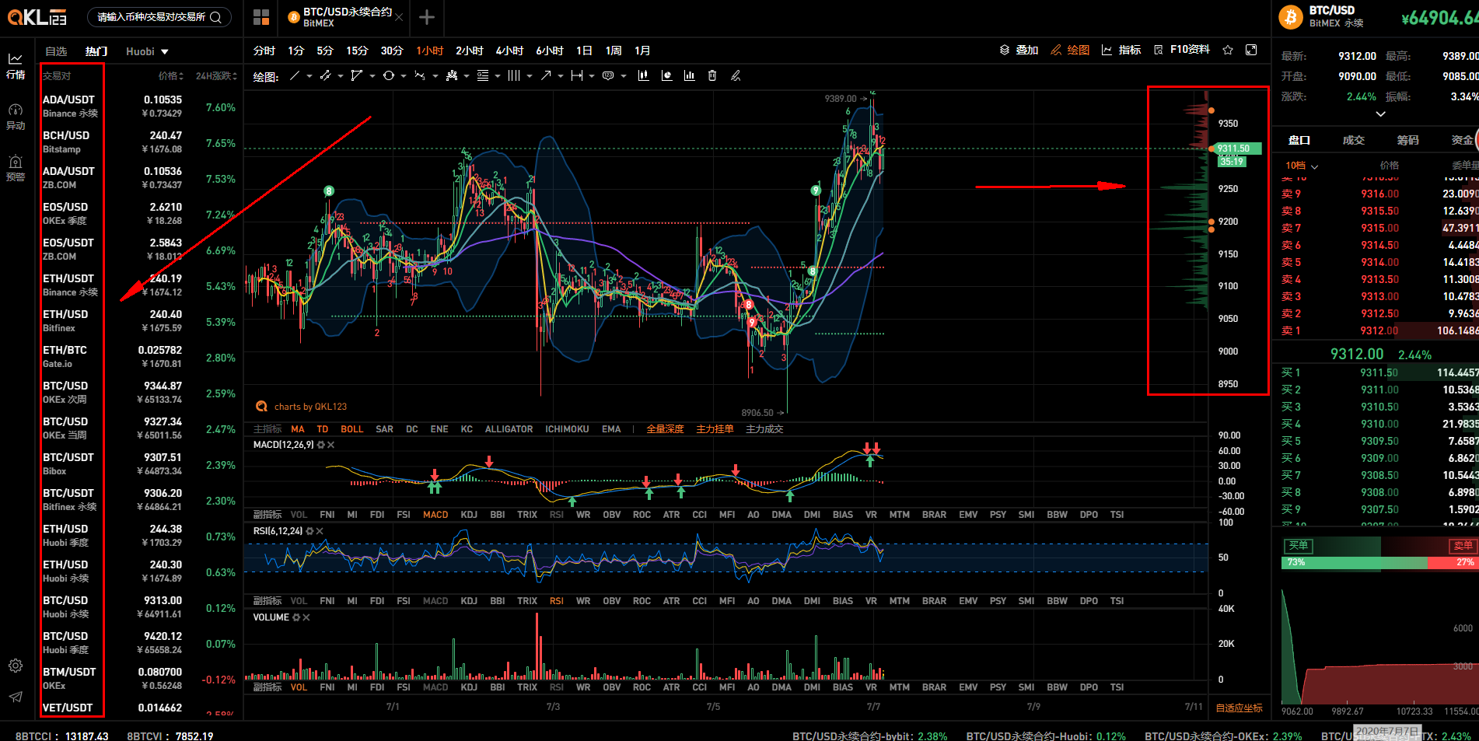Sort watchlist by 24H涨跌 column
The image size is (1479, 741).
[216, 75]
